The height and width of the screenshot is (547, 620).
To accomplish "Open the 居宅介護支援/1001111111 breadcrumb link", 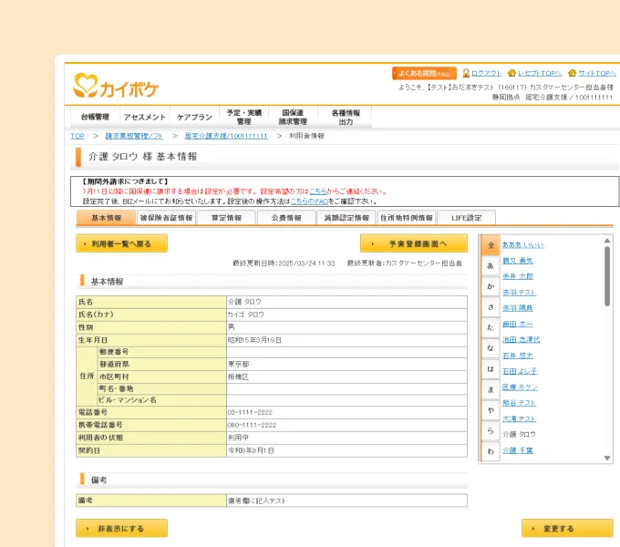I will [x=226, y=136].
